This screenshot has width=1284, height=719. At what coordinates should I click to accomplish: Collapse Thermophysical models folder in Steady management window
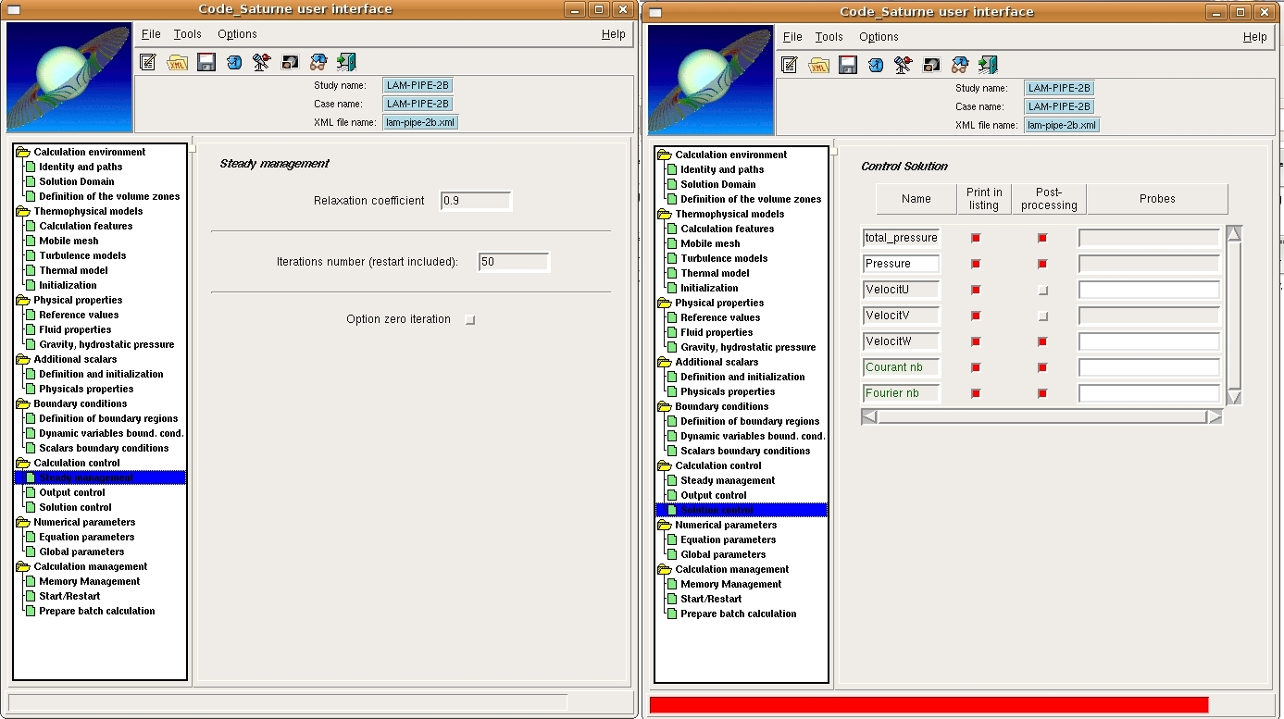point(22,211)
